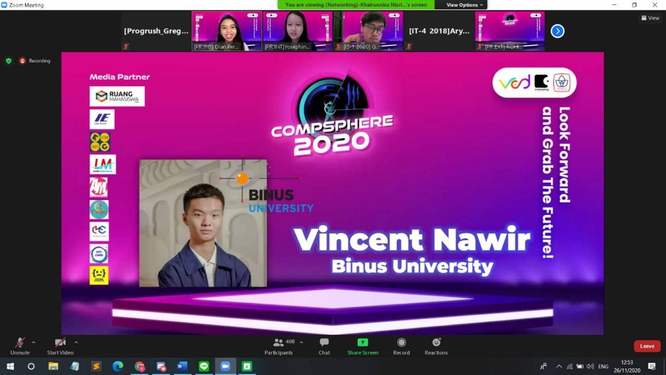Switch to the Zoom taskbar icon
The height and width of the screenshot is (375, 666).
pos(225,366)
